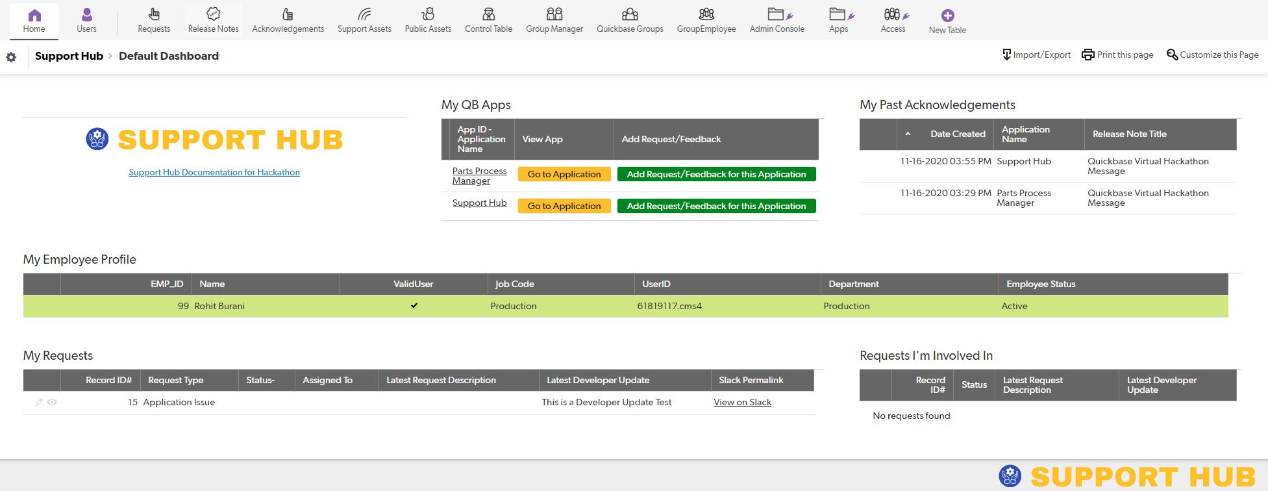Click Customize this Page text
The height and width of the screenshot is (491, 1268).
point(1219,55)
